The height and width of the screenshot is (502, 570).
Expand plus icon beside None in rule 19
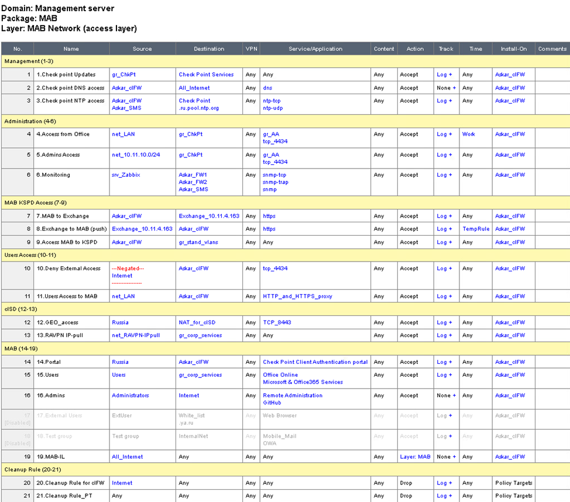click(454, 457)
